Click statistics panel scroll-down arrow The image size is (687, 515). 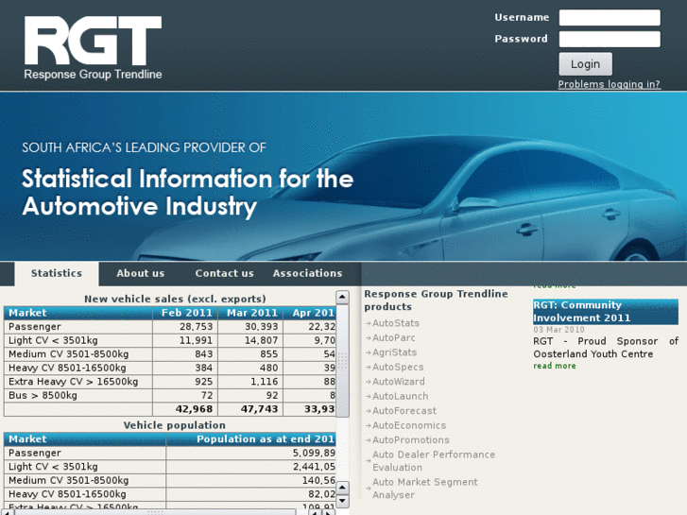tap(342, 501)
